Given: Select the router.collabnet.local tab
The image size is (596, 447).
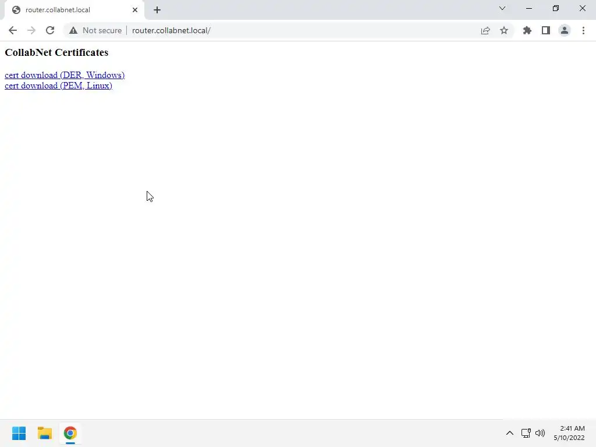Looking at the screenshot, I should tap(74, 10).
